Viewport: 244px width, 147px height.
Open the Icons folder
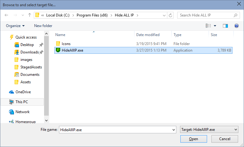click(x=66, y=44)
